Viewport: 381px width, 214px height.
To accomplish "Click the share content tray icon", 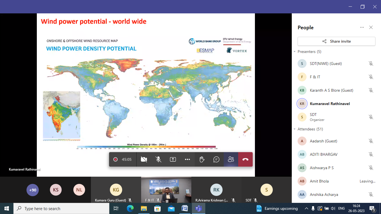I will 173,159.
